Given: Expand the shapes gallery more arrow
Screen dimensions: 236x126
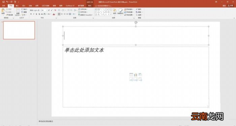Looking at the screenshot, I should (111, 15).
